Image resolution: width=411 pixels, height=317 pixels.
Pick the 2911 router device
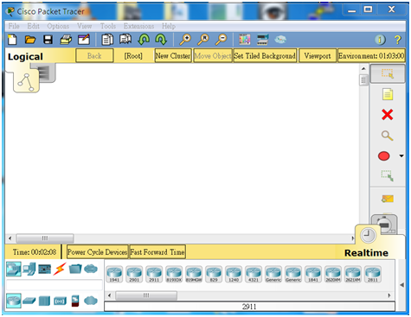pyautogui.click(x=154, y=275)
